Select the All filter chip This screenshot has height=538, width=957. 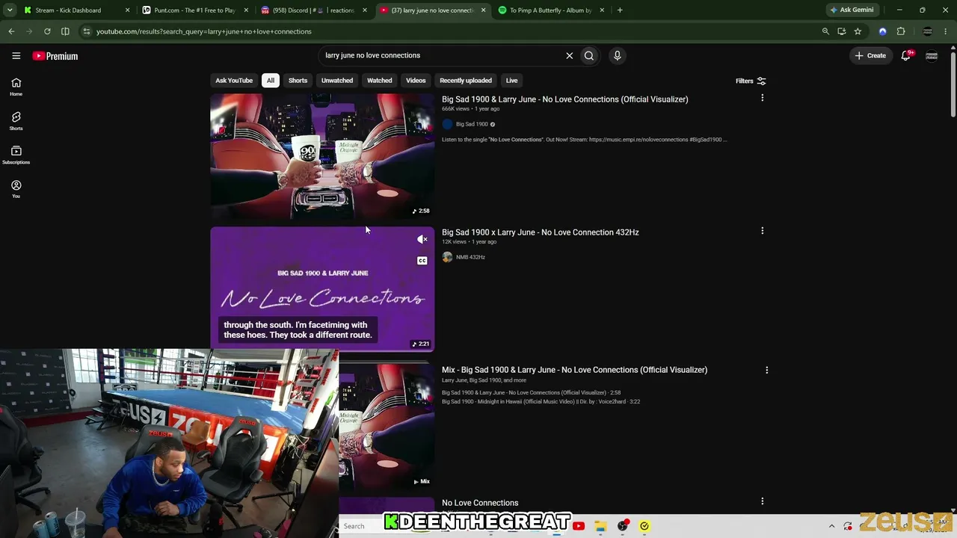[271, 81]
